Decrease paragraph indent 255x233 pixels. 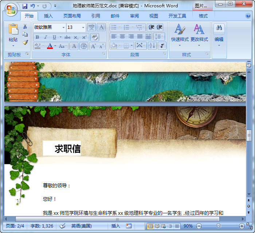[x=151, y=27]
